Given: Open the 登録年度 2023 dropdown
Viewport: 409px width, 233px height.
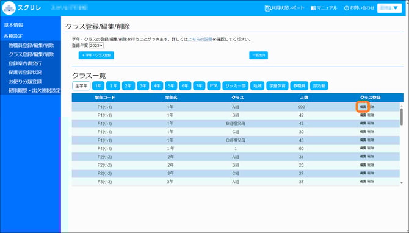Looking at the screenshot, I should click(96, 45).
